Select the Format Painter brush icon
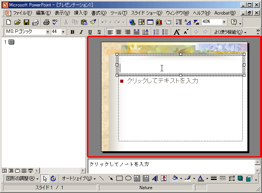Screen dimensions: 262x193 point(93,22)
